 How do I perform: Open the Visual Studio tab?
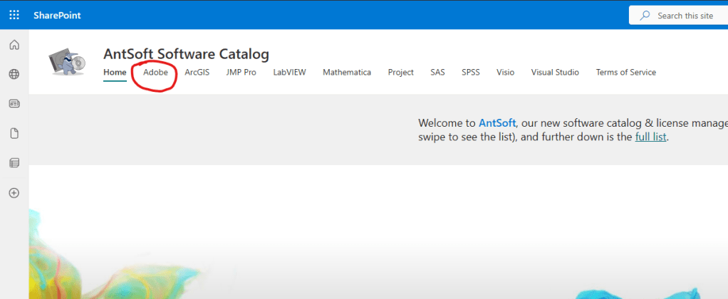(x=555, y=73)
